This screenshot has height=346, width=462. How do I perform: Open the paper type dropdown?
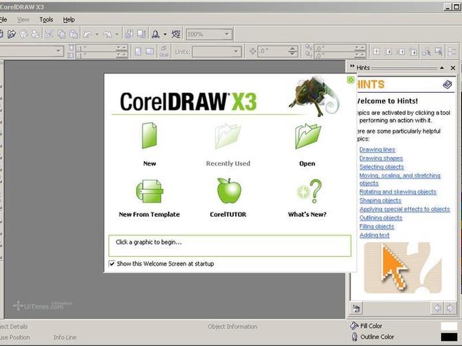tap(58, 52)
